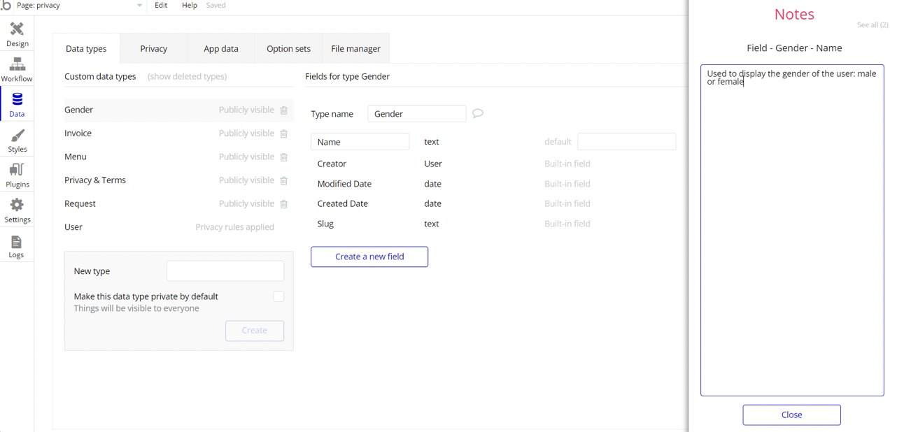The width and height of the screenshot is (897, 432).
Task: Click the comment bubble next to Type name
Action: pos(478,113)
